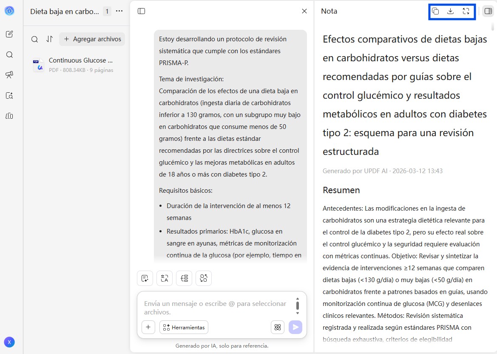
Task: Open the more options menu for Dieta baja
Action: pos(118,11)
